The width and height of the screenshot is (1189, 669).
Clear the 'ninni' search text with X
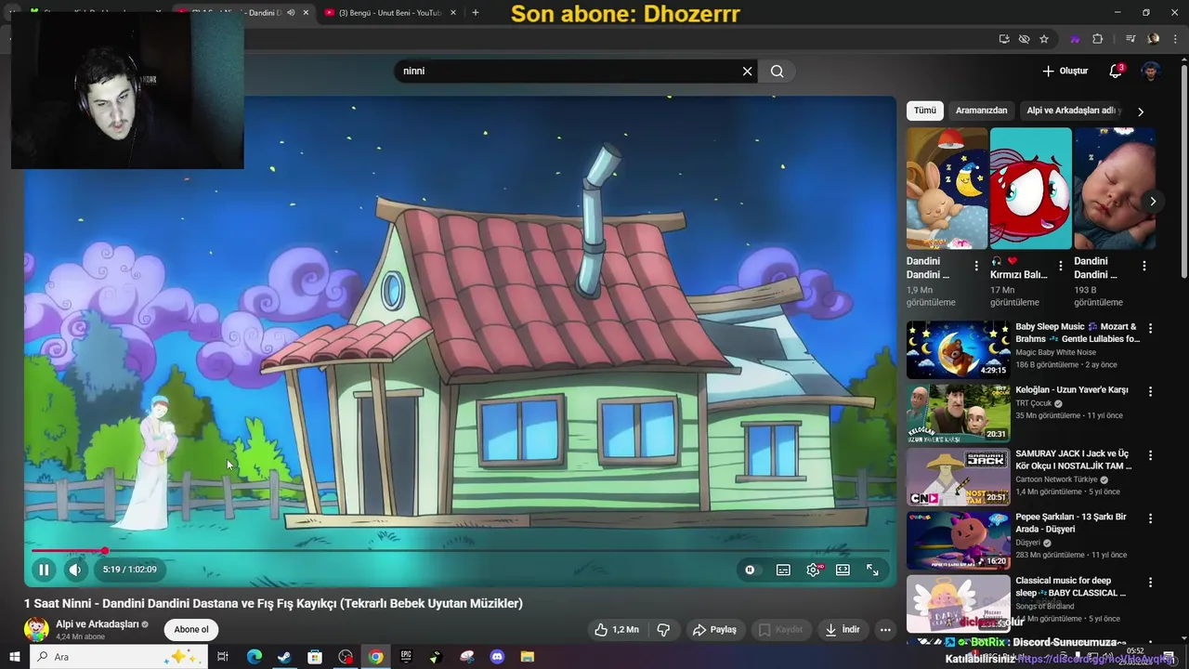coord(747,71)
